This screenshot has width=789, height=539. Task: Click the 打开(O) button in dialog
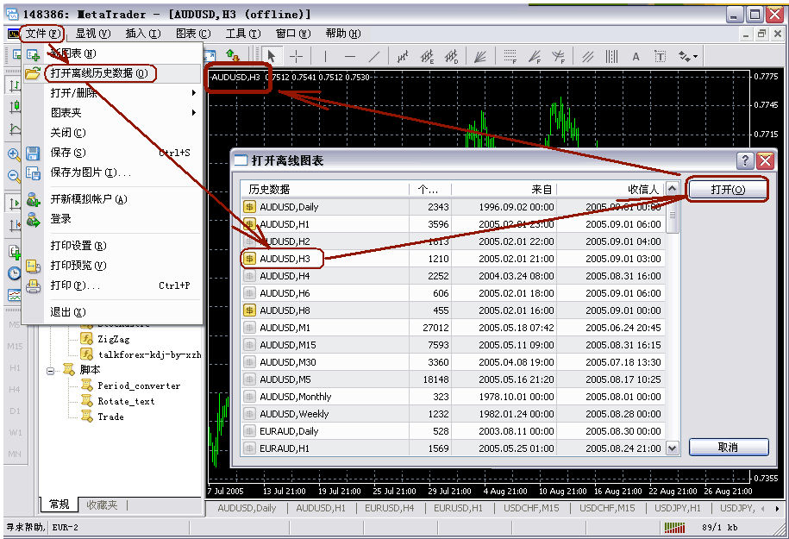click(x=728, y=190)
